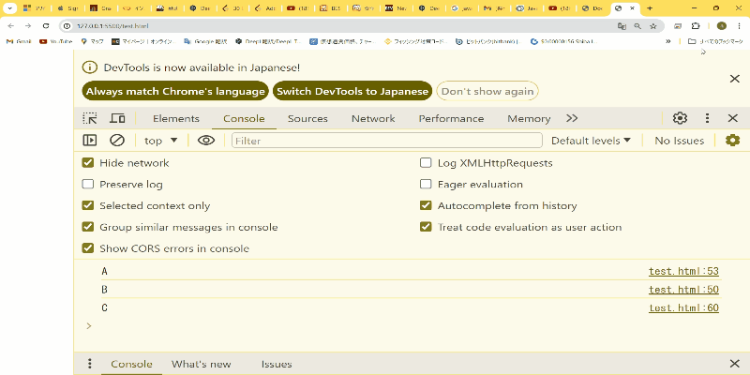Show the console sidebar

tap(90, 140)
